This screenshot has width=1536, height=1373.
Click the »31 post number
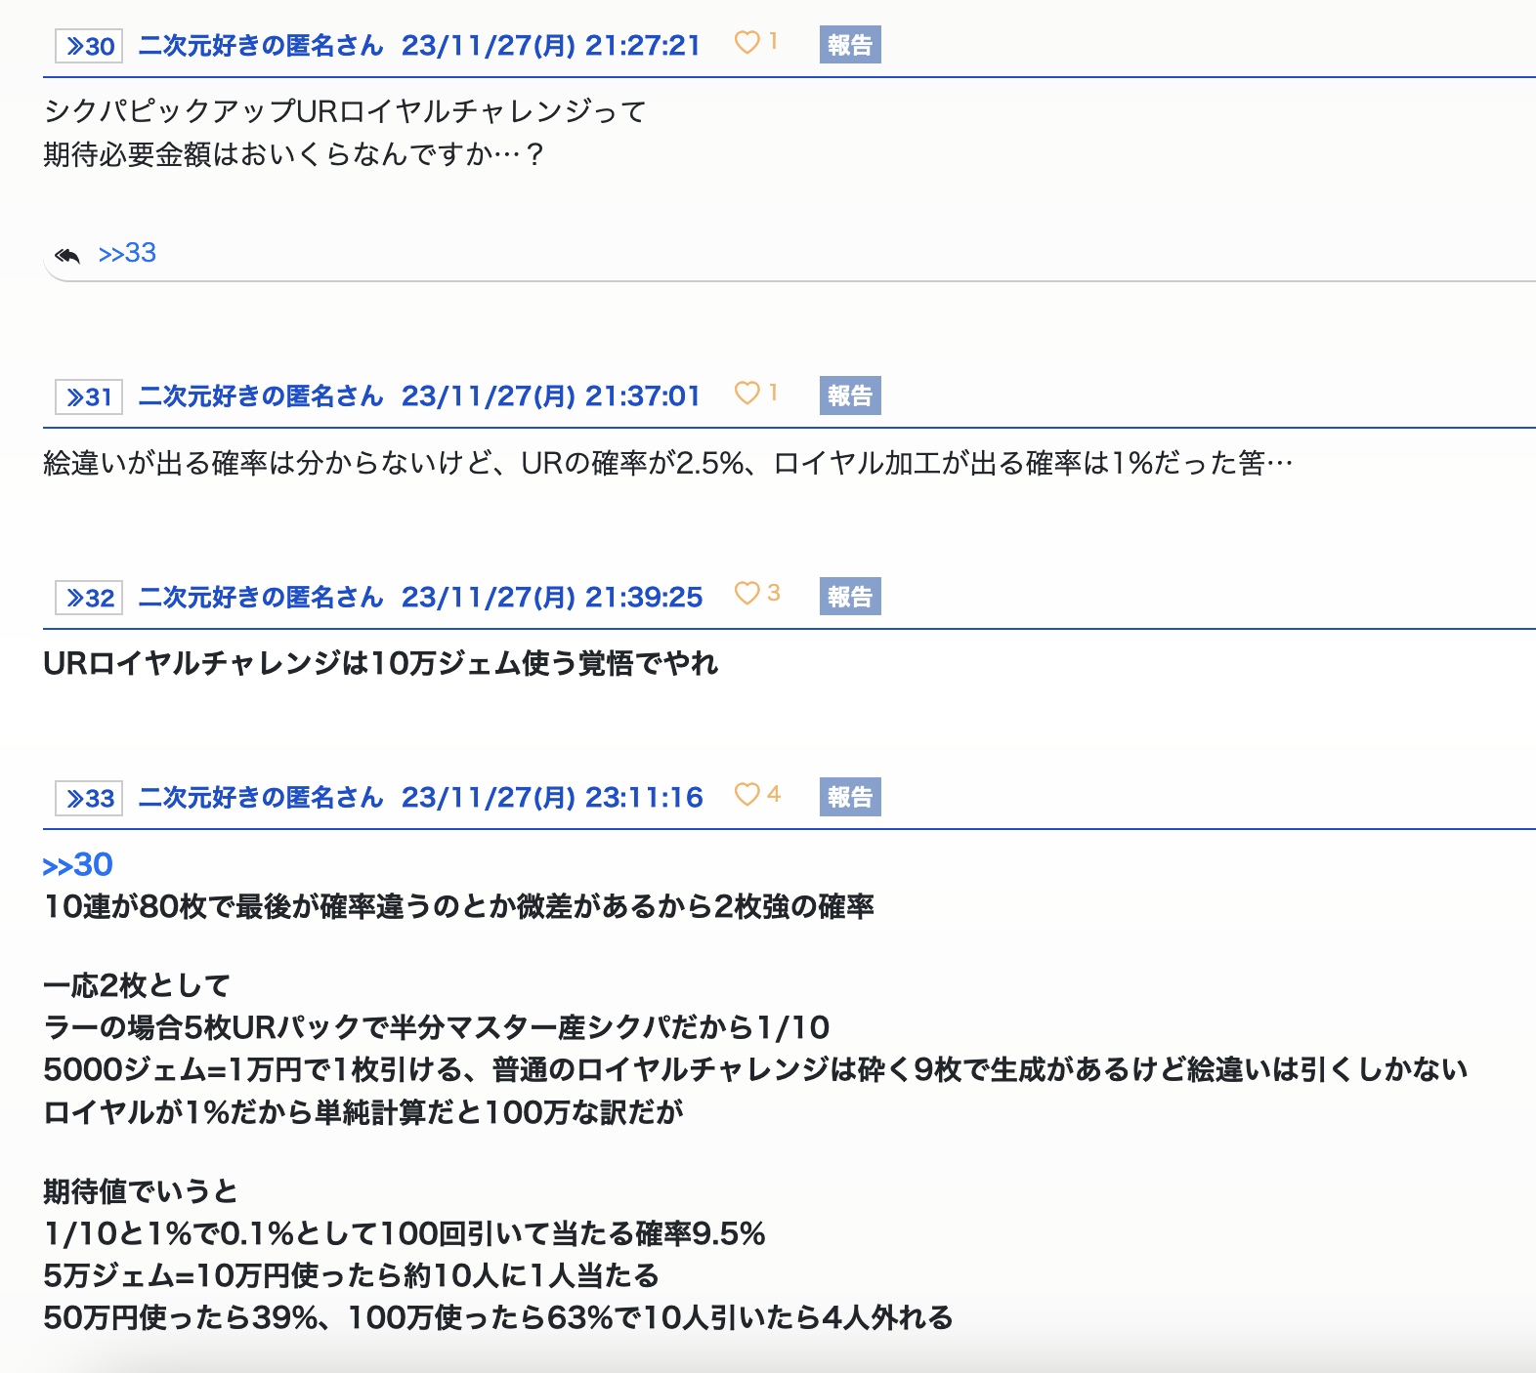(89, 396)
